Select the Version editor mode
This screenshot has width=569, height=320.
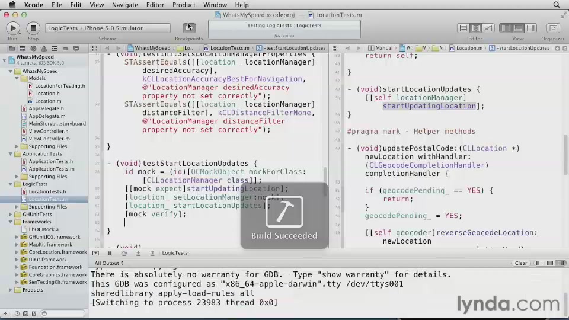pyautogui.click(x=488, y=28)
